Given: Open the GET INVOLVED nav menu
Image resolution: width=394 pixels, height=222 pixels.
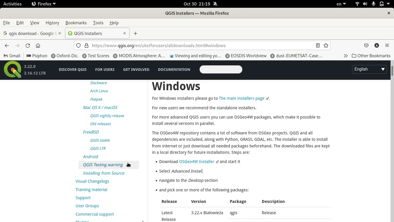Looking at the screenshot, I should point(136,69).
